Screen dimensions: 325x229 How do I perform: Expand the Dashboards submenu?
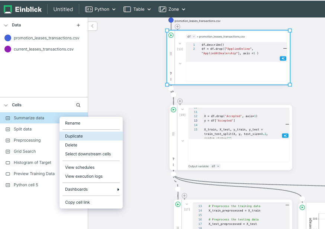pyautogui.click(x=91, y=189)
